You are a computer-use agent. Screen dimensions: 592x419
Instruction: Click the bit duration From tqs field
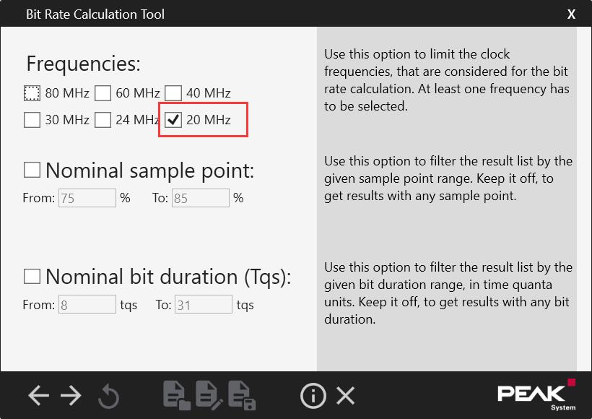tap(87, 305)
